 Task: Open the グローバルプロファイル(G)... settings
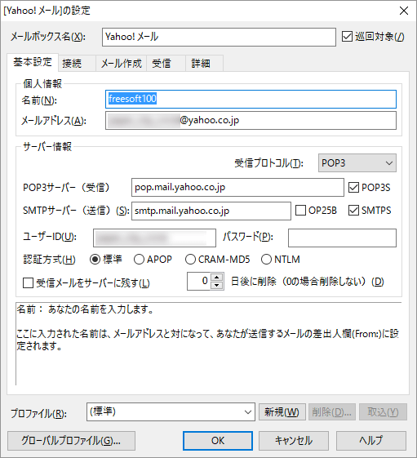[71, 441]
